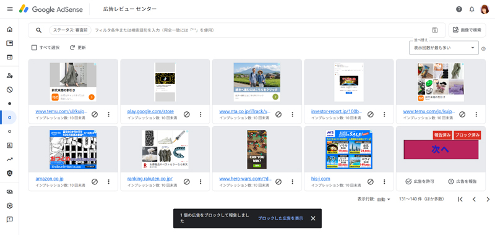Block the amazon.co.jp ad

coord(95,181)
